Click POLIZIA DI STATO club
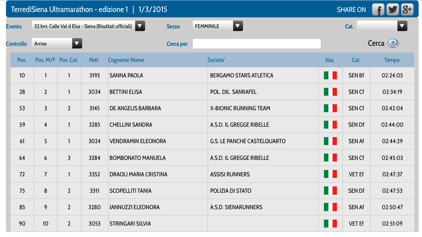The height and width of the screenshot is (237, 422). coord(231,191)
